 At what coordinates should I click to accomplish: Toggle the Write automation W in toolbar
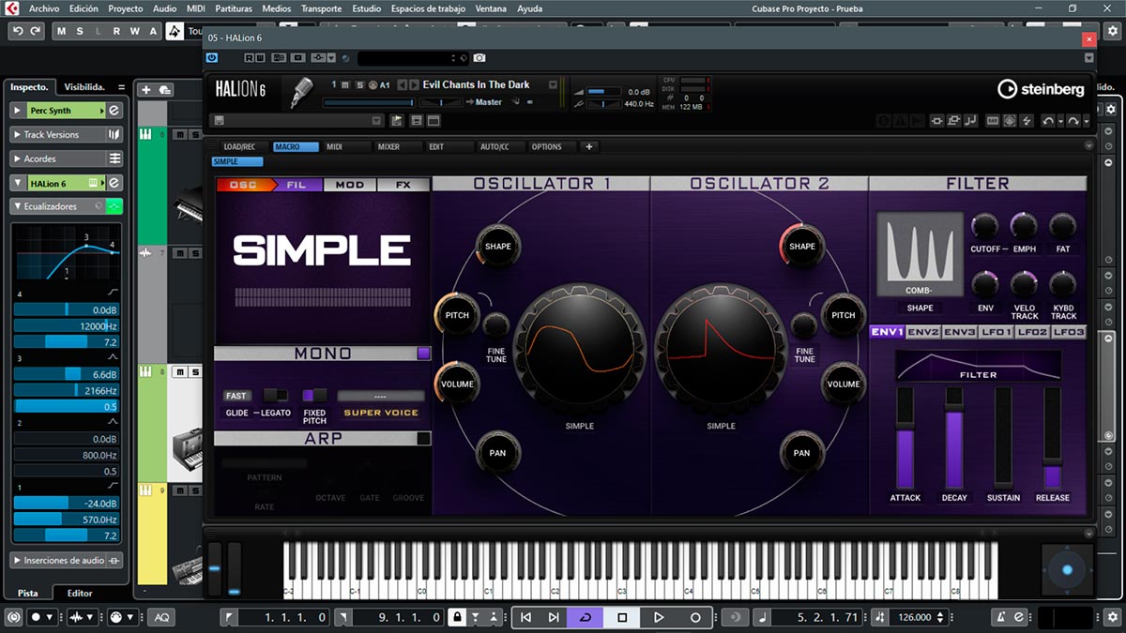click(x=133, y=31)
